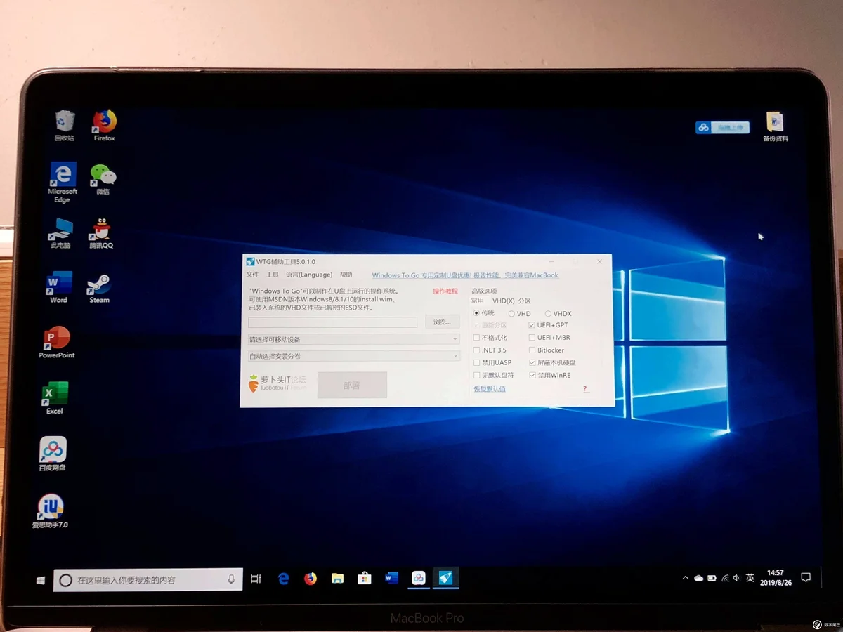Open the 语言(Language) menu
This screenshot has height=632, width=843.
309,275
